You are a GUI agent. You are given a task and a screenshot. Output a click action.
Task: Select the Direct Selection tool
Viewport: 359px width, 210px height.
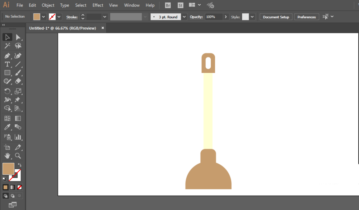[18, 37]
